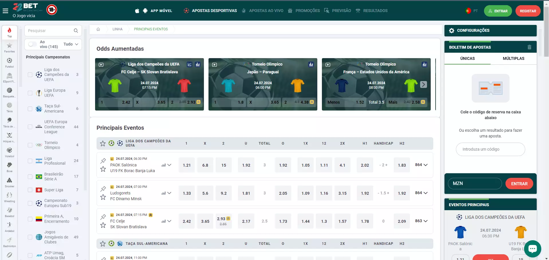Click the green Entrar button in header

pyautogui.click(x=498, y=11)
